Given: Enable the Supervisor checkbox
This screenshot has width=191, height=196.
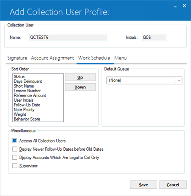Looking at the screenshot, I should 15,166.
